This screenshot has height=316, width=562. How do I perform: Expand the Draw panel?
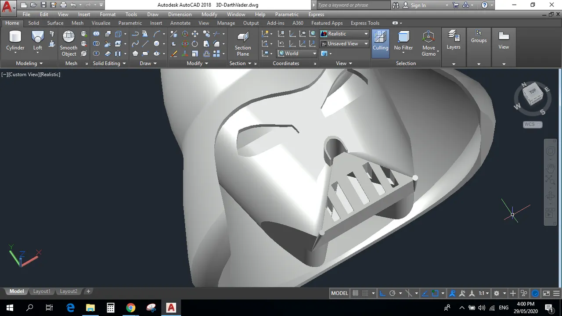coord(148,63)
